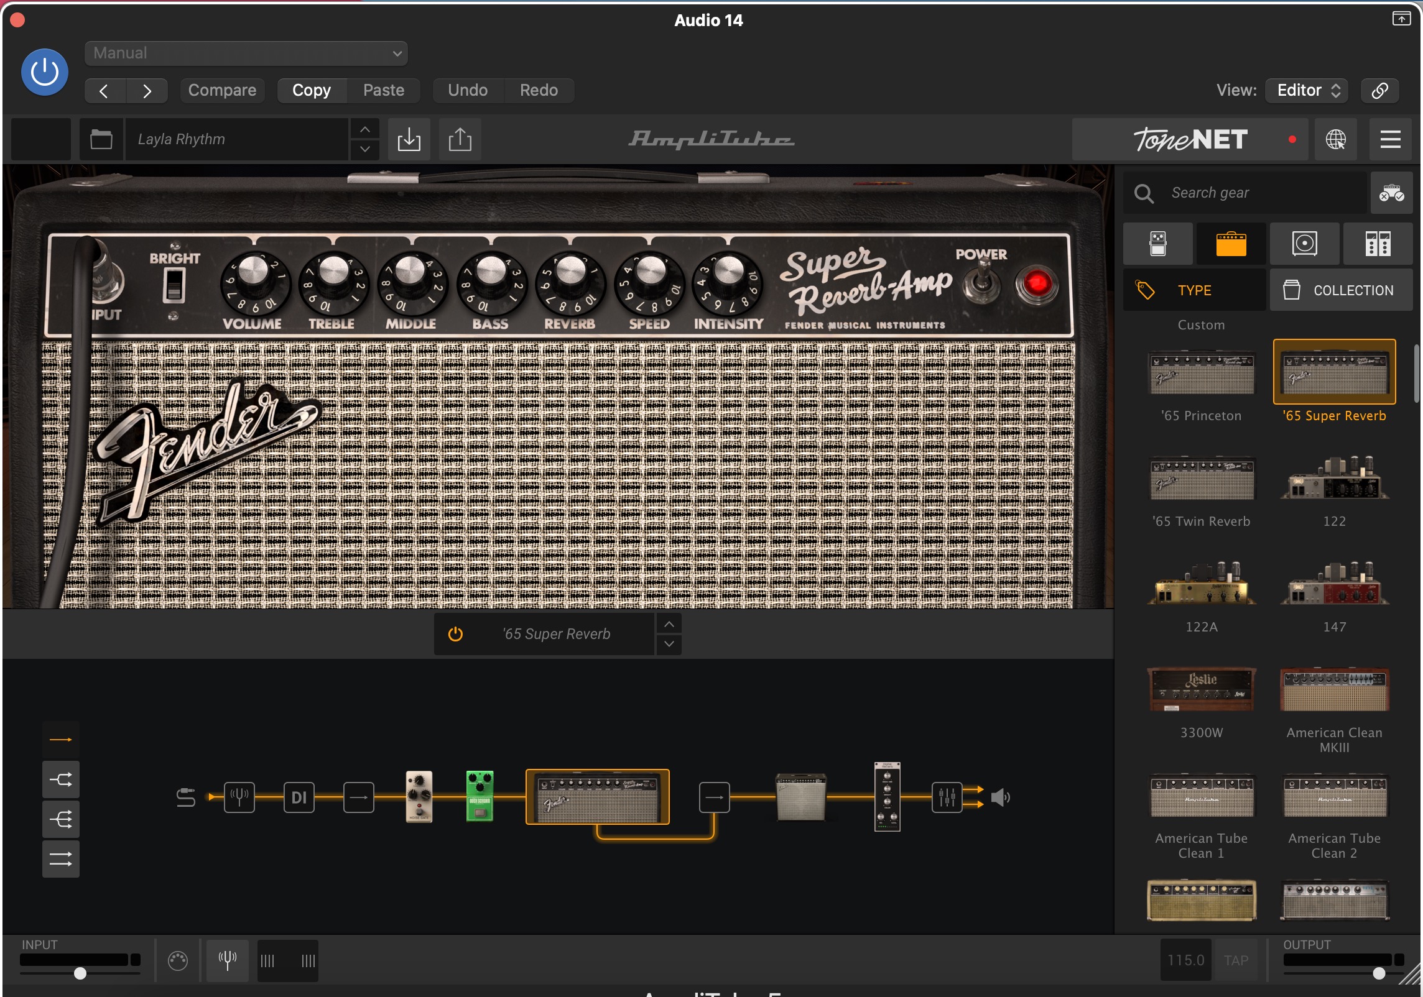Click the share preset upload icon
This screenshot has height=997, width=1423.
point(460,139)
